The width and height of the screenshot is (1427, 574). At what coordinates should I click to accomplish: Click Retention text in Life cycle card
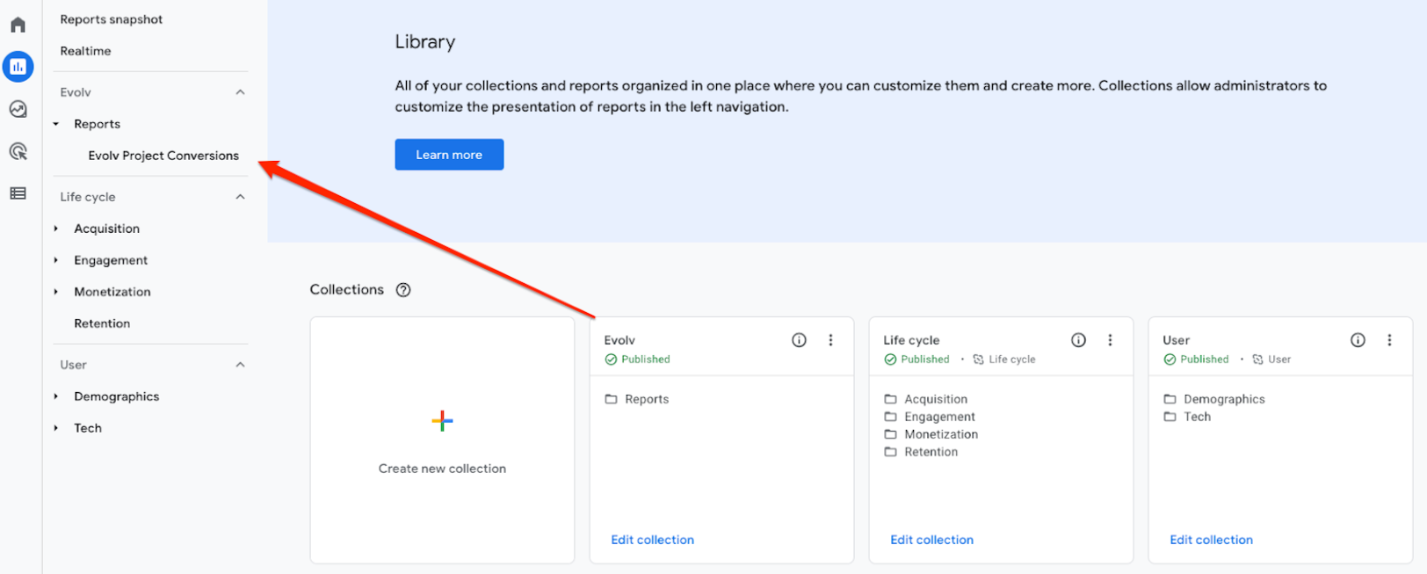(931, 452)
